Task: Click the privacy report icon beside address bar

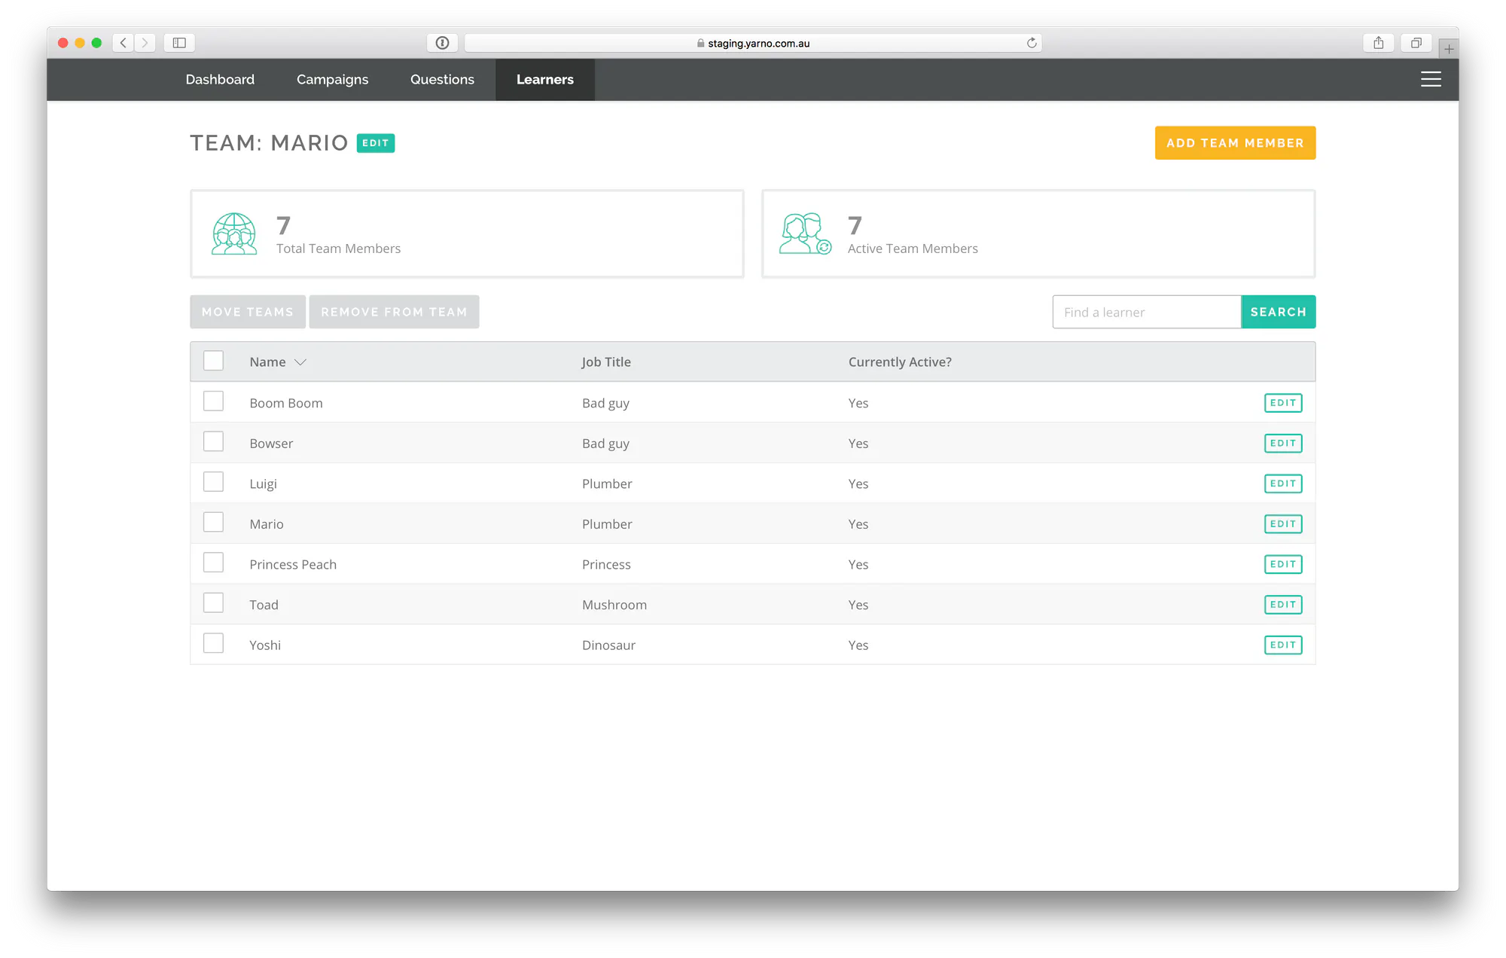Action: 442,43
